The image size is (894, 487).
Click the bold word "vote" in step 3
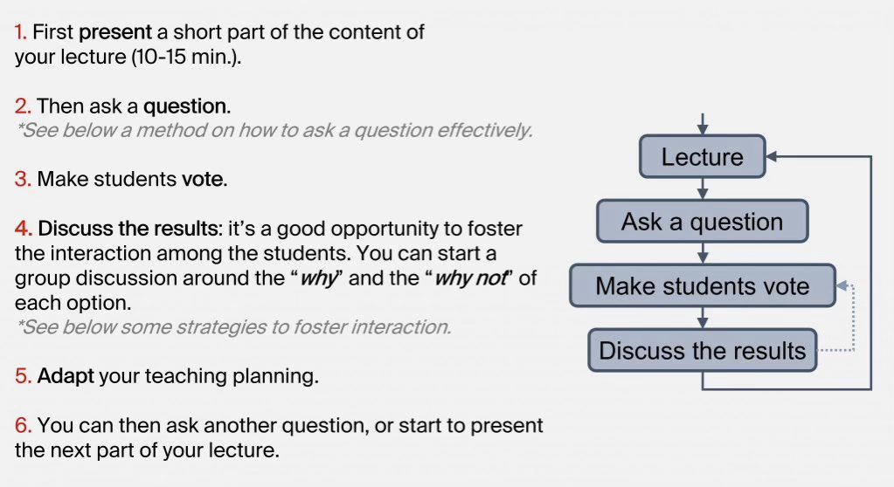pos(203,181)
